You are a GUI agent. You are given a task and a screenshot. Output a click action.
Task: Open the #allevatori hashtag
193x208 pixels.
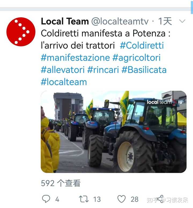[x=63, y=70]
